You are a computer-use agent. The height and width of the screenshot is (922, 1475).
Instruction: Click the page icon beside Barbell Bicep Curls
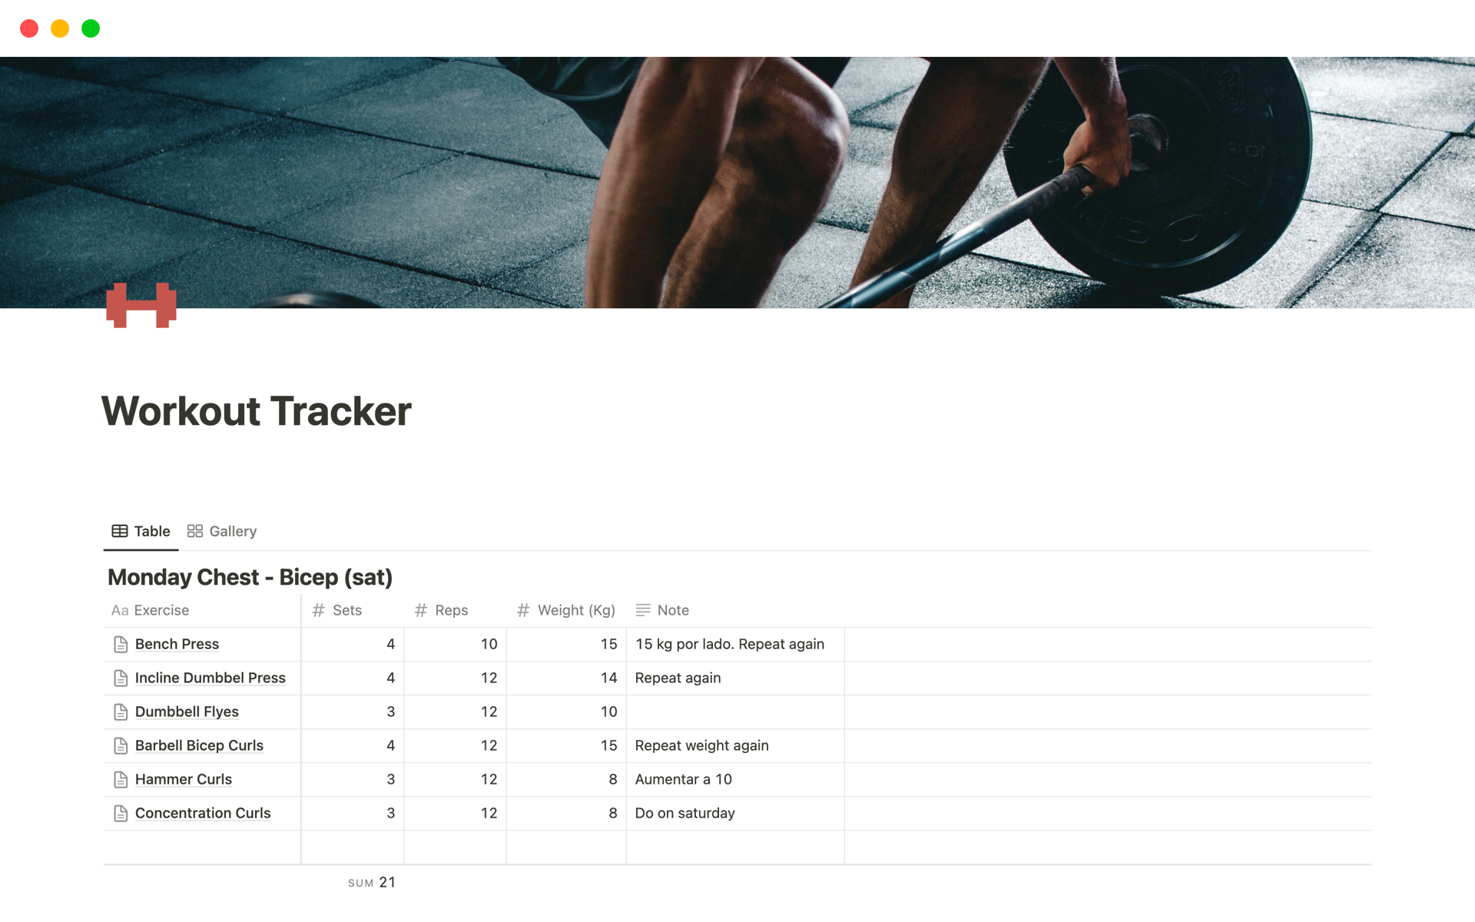coord(121,746)
